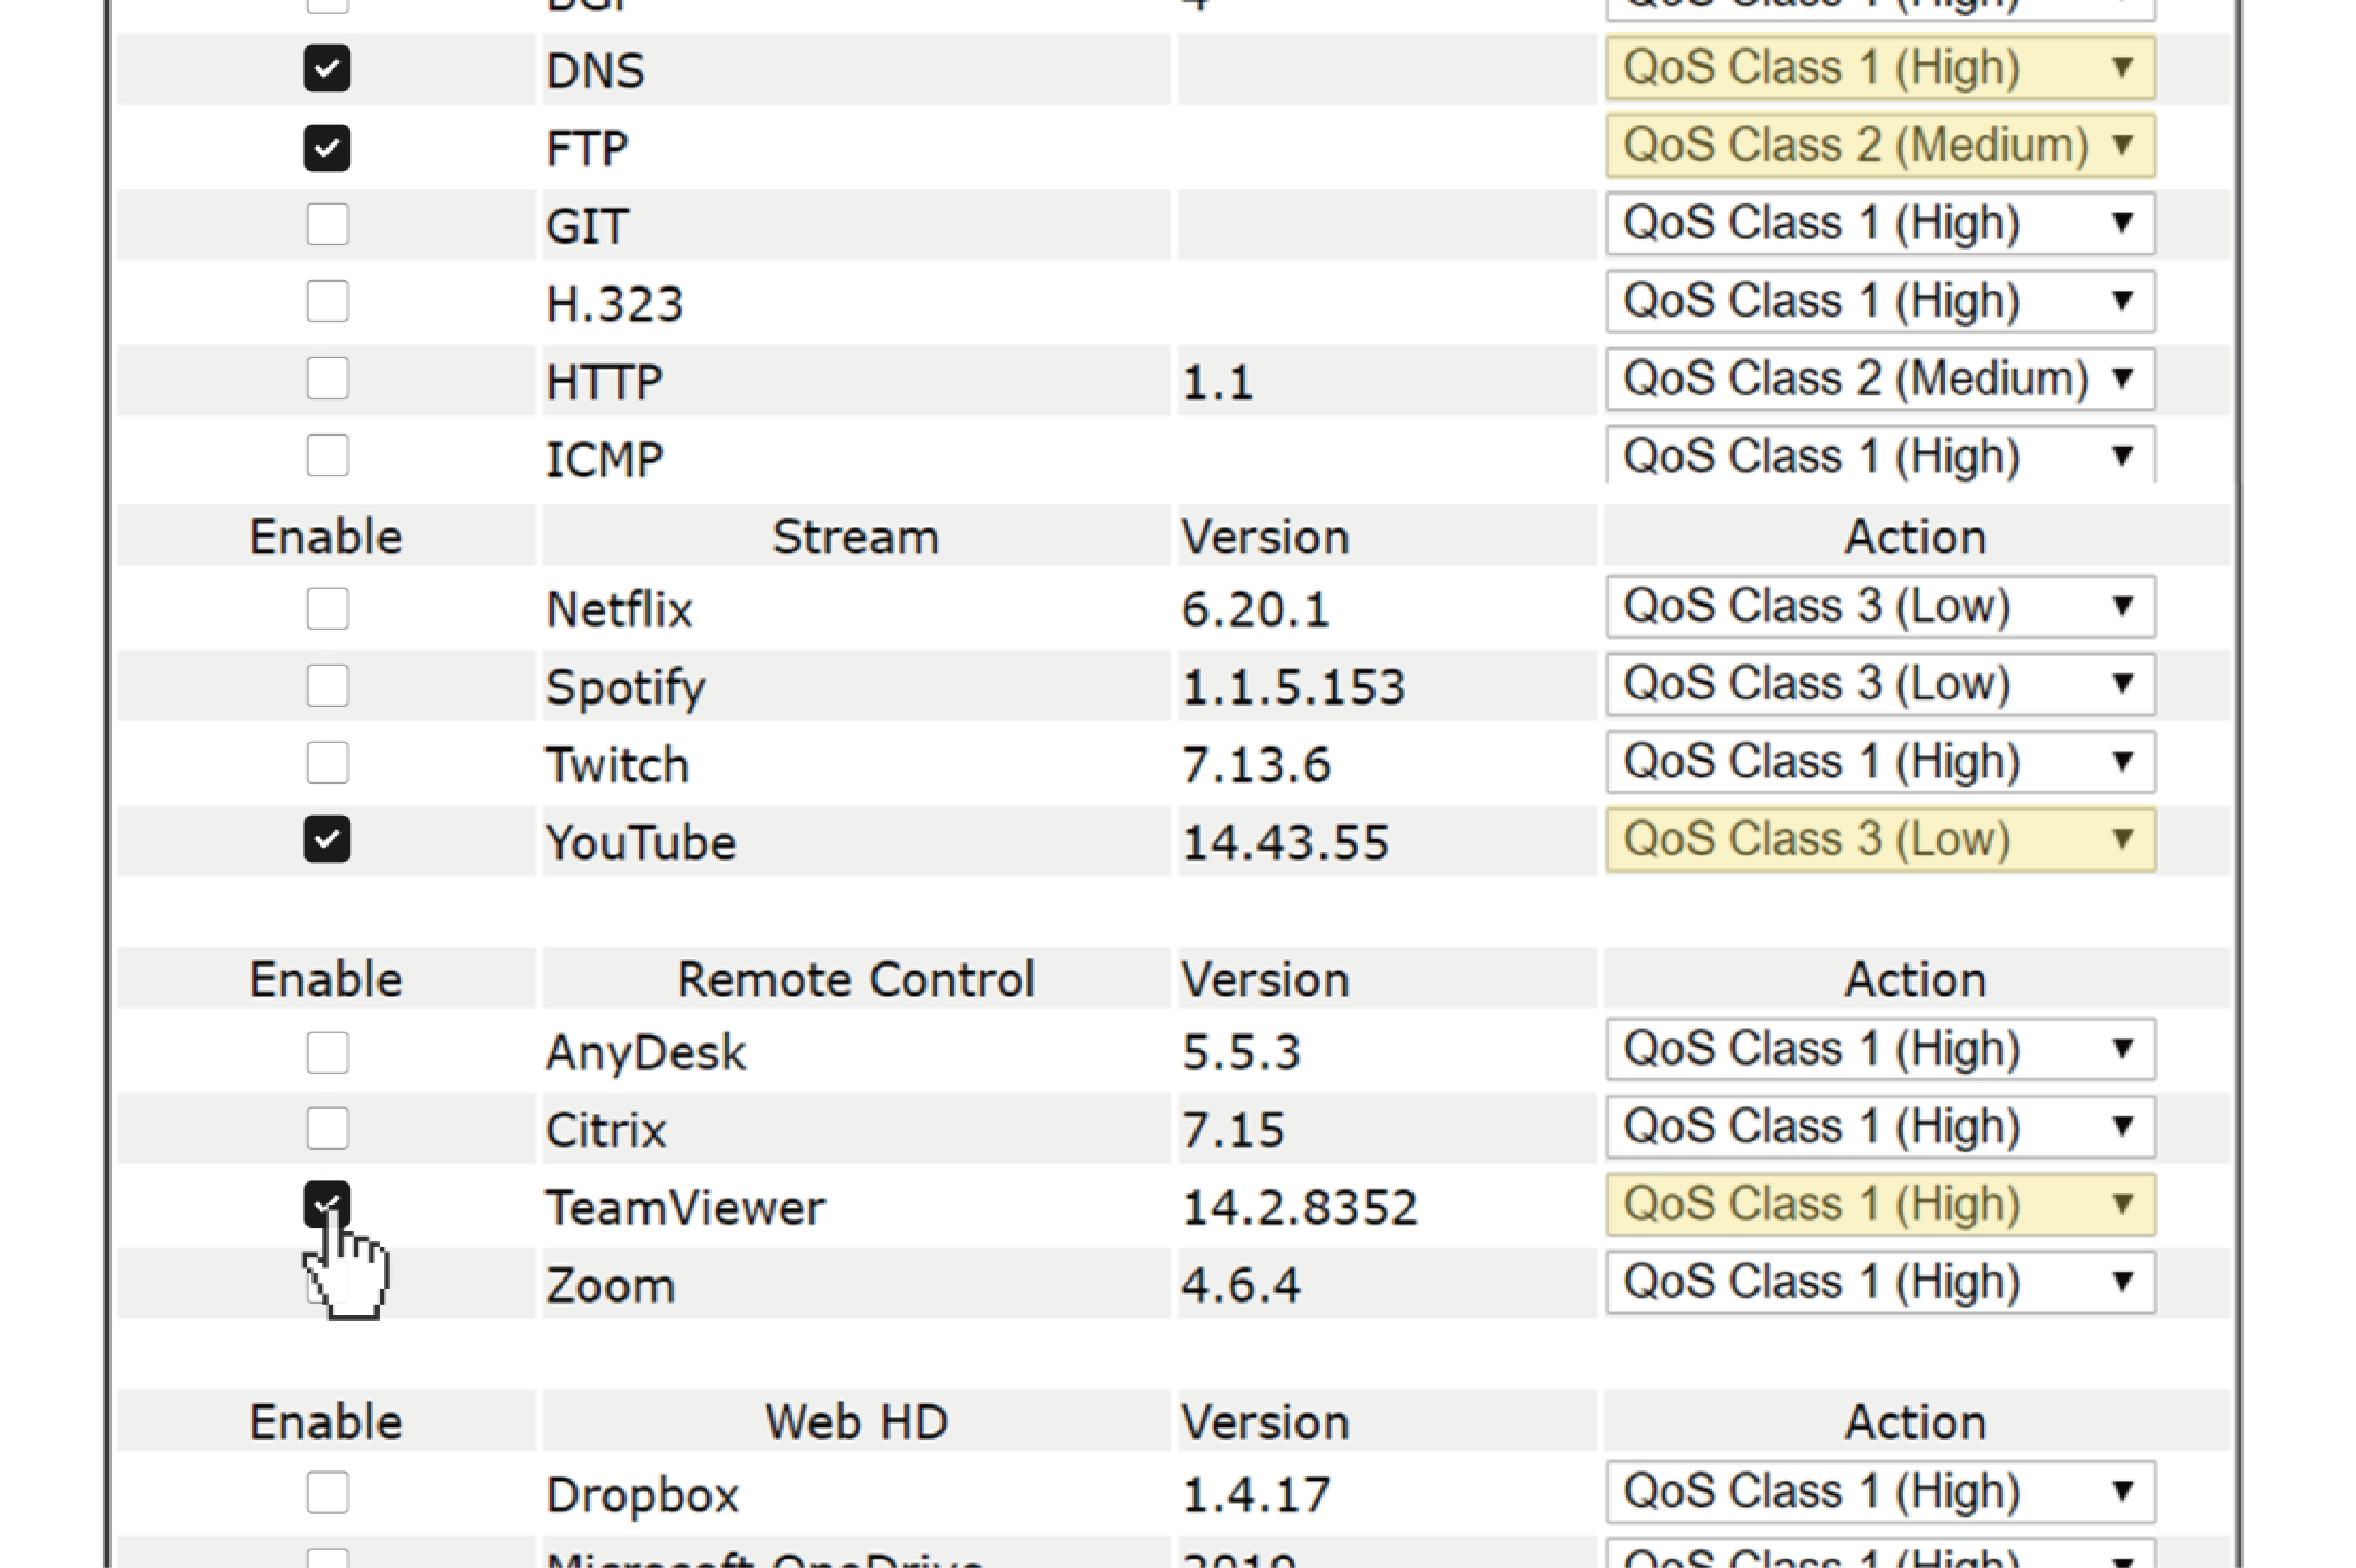This screenshot has width=2356, height=1568.
Task: Enable the Netflix stream checkbox
Action: [327, 608]
